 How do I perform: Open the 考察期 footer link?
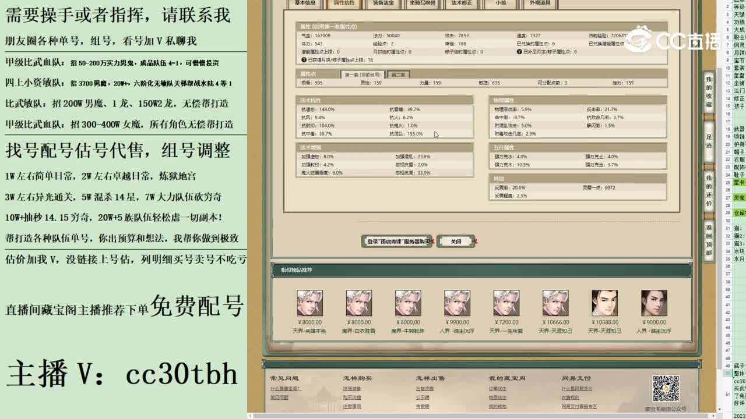pos(423,406)
